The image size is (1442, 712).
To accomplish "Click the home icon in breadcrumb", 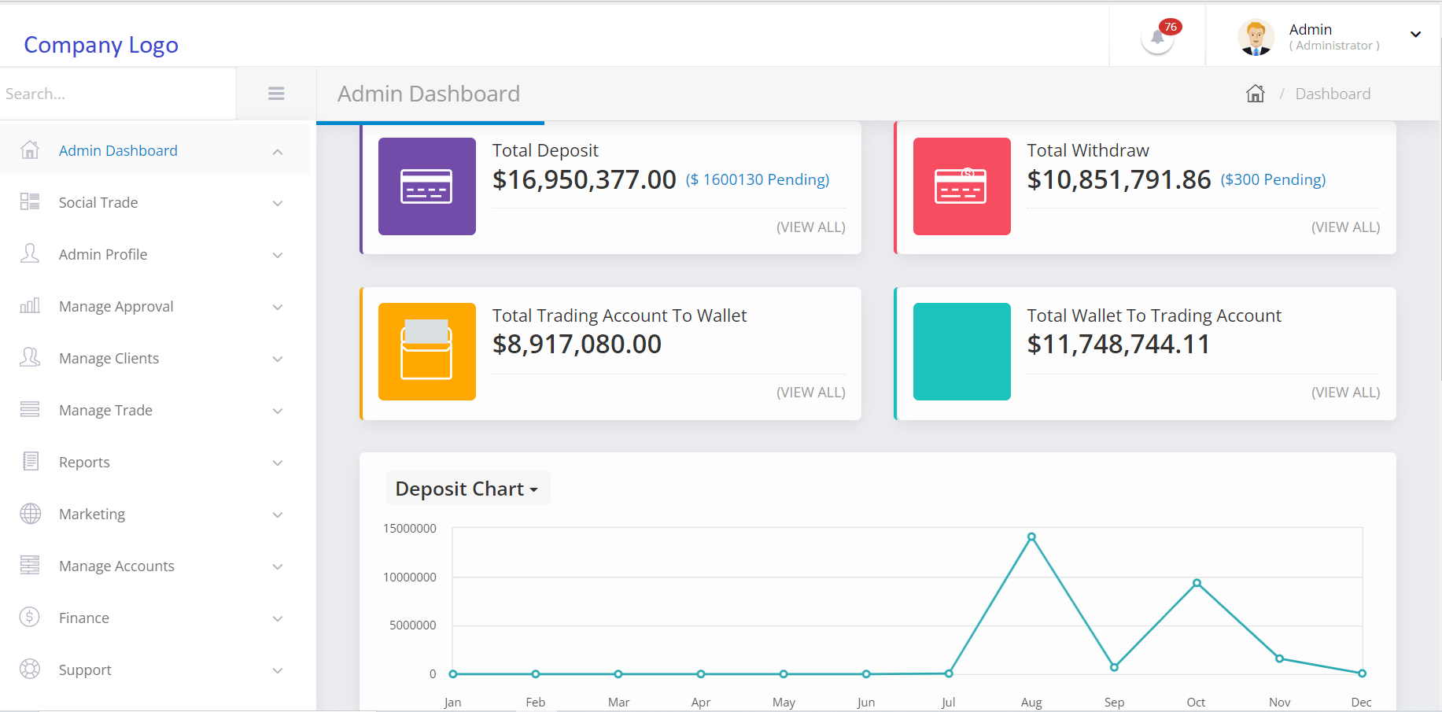I will [x=1255, y=94].
